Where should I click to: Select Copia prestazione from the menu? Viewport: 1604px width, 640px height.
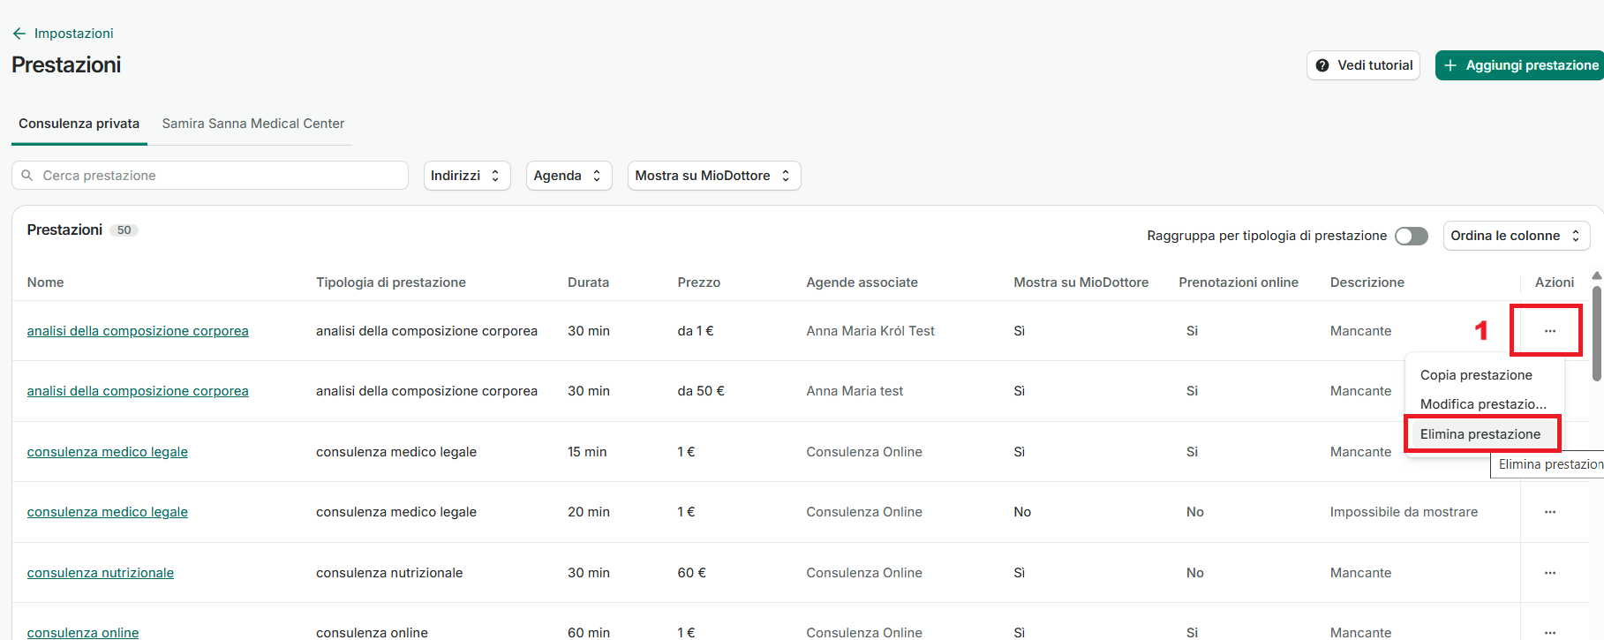pyautogui.click(x=1476, y=375)
